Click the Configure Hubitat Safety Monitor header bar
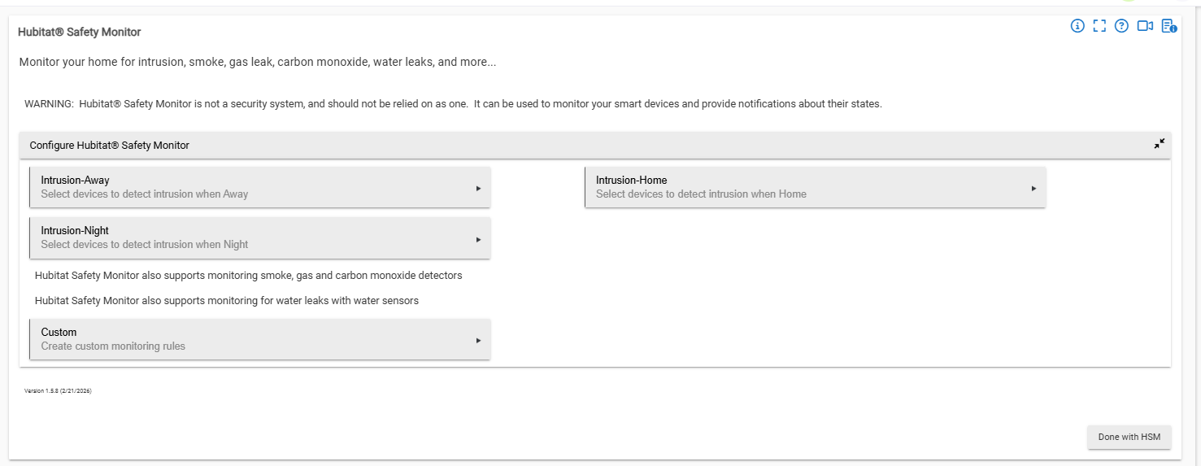The image size is (1201, 466). click(x=595, y=146)
